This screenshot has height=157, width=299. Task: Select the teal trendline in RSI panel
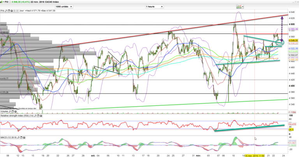point(249,127)
